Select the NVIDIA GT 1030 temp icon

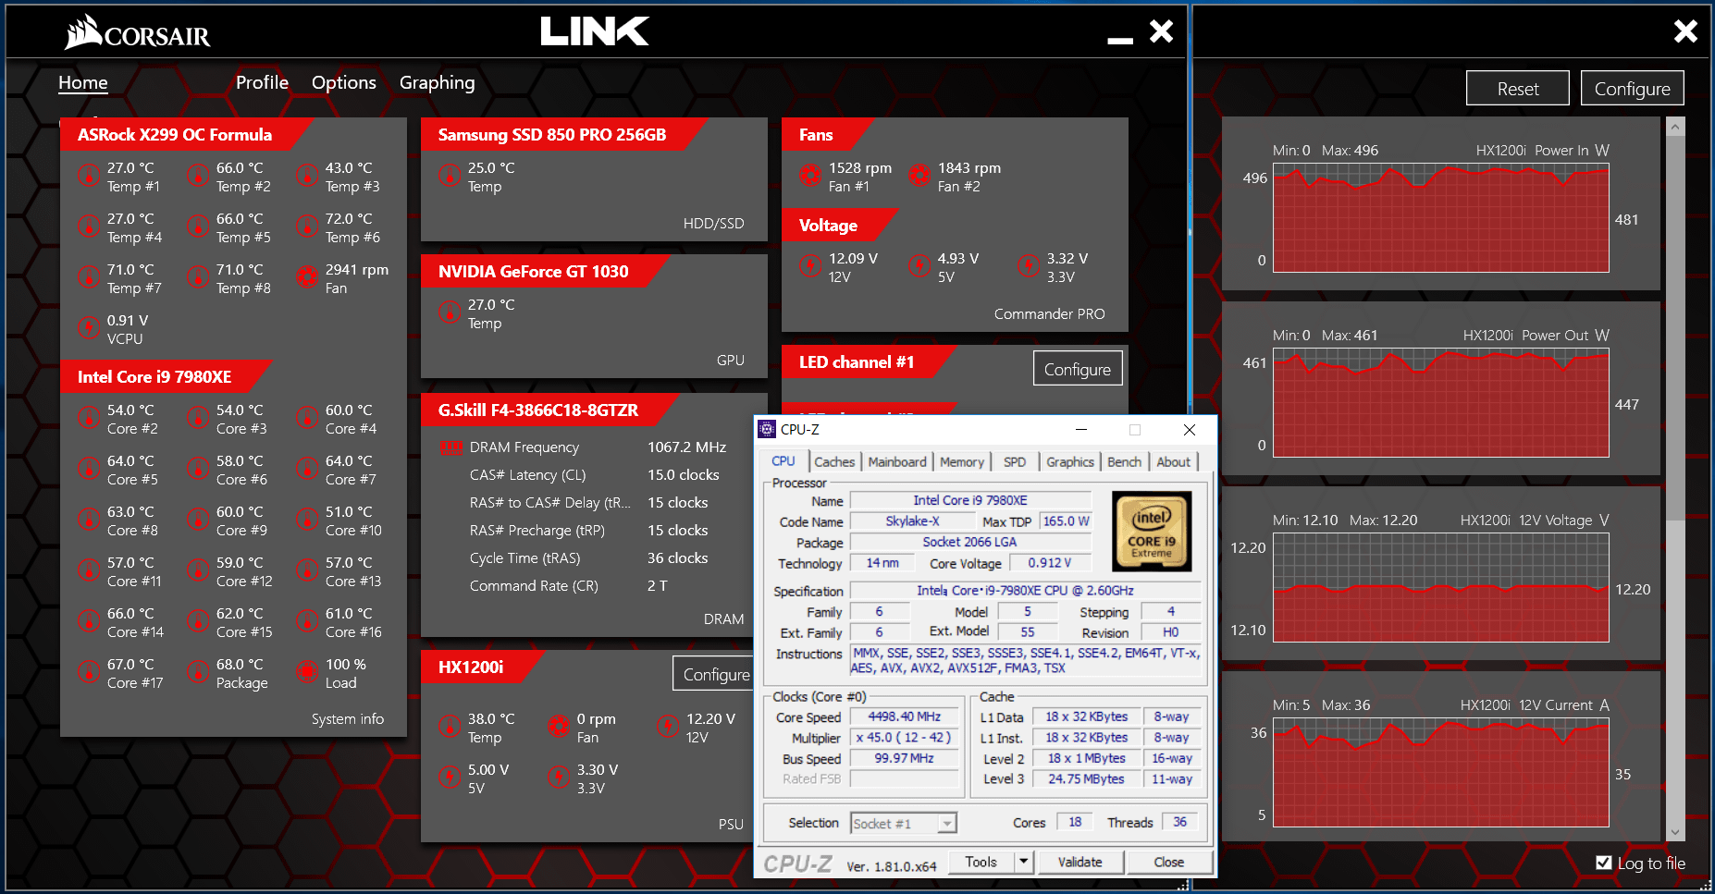pyautogui.click(x=449, y=312)
